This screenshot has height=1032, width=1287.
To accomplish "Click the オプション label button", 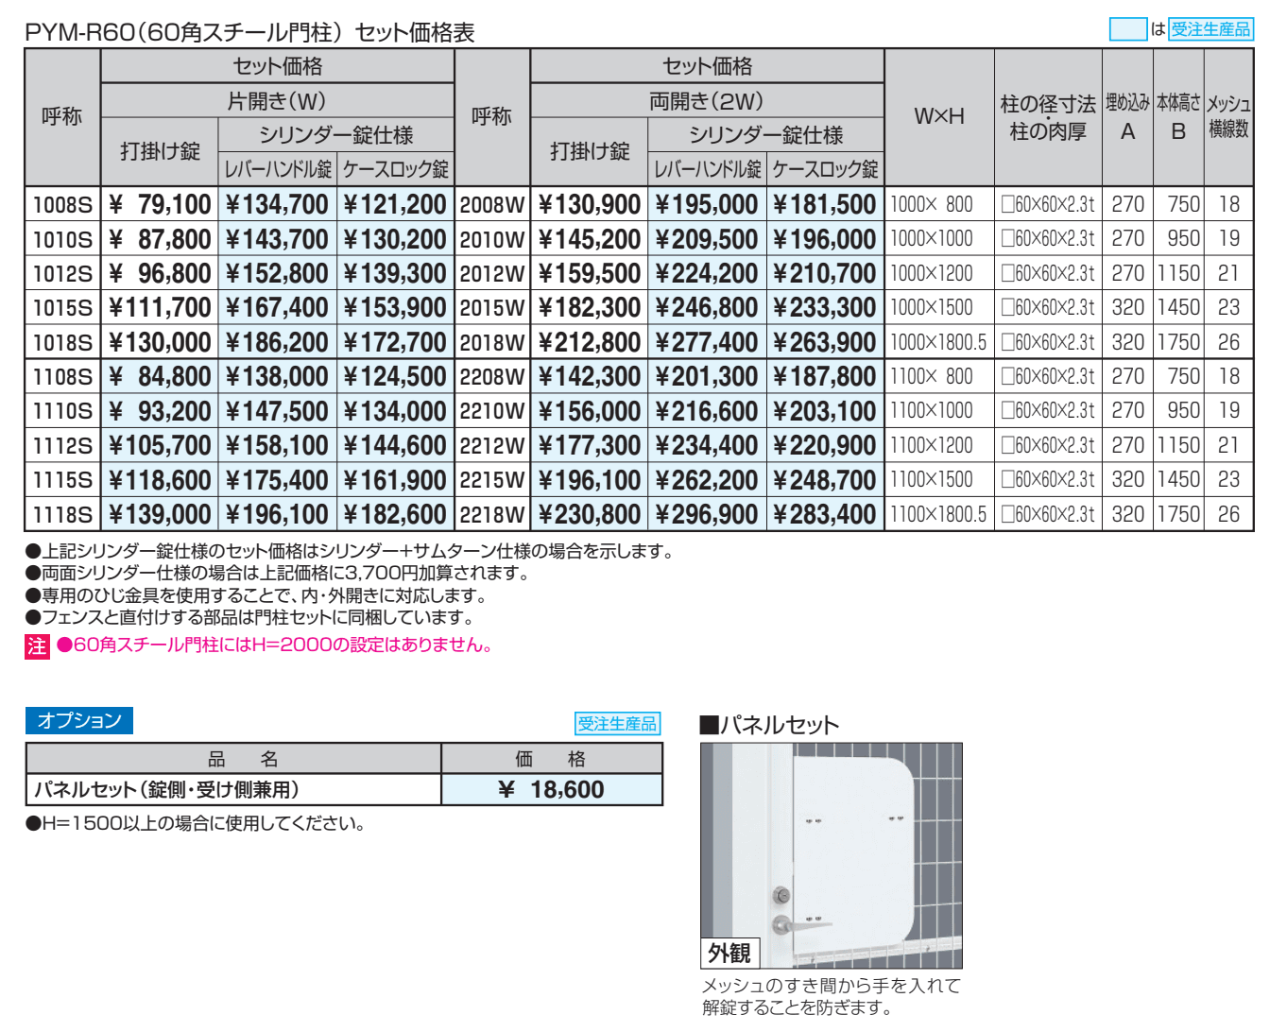I will (x=80, y=720).
